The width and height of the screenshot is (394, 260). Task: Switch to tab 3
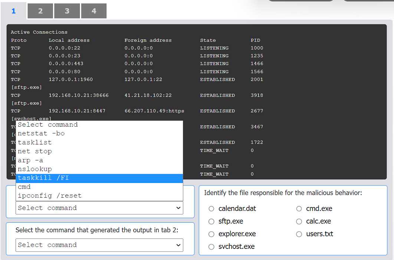67,11
